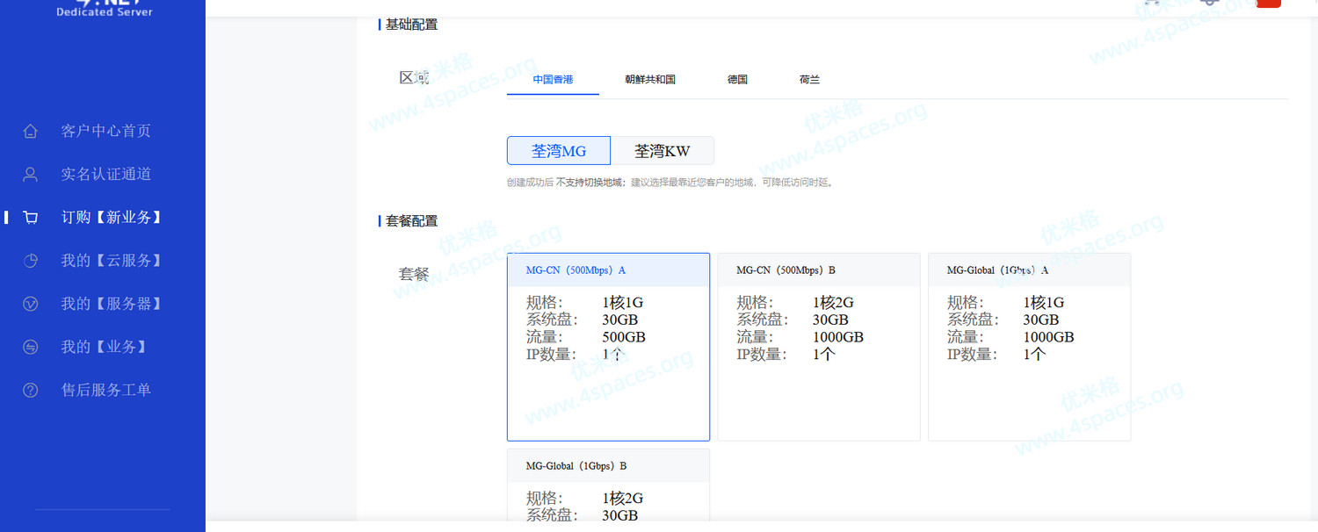Choose the MG-CN (500Mbps) B package

coord(818,347)
